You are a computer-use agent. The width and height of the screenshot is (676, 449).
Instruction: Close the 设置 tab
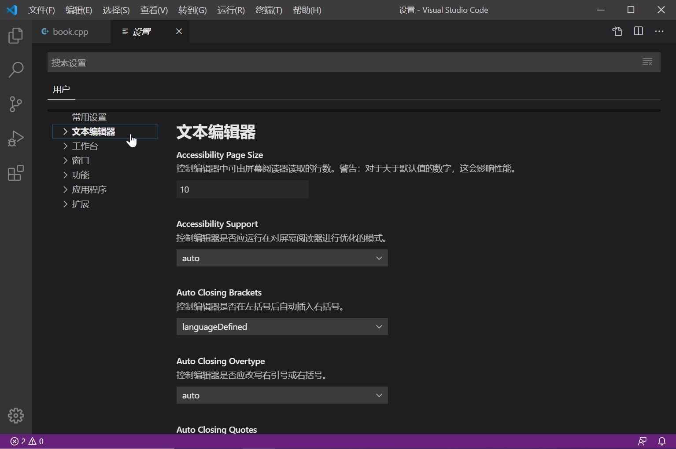[x=179, y=31]
